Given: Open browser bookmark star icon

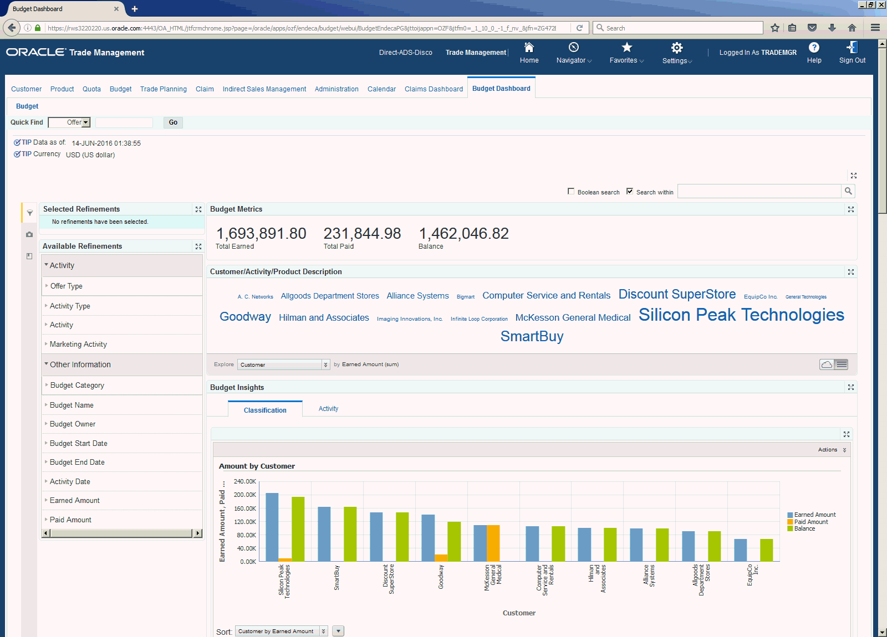Looking at the screenshot, I should (x=775, y=28).
